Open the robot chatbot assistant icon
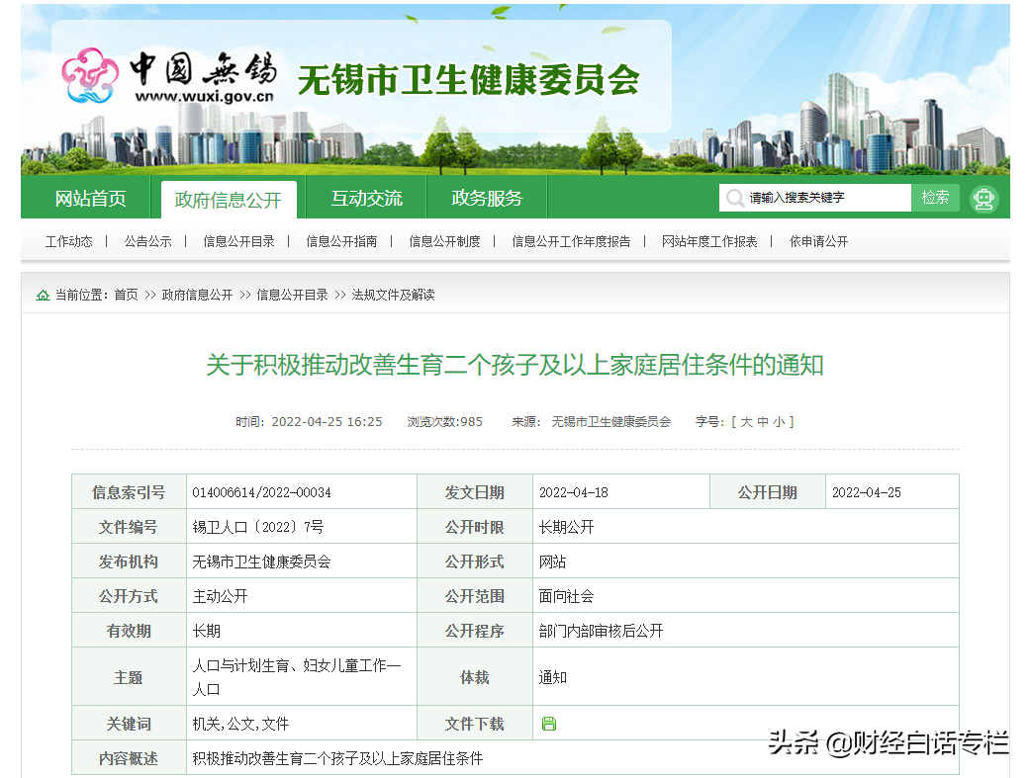The width and height of the screenshot is (1031, 778). pos(984,198)
